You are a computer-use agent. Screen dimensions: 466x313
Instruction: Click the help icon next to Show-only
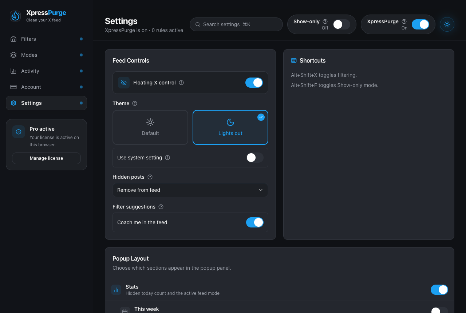click(325, 21)
